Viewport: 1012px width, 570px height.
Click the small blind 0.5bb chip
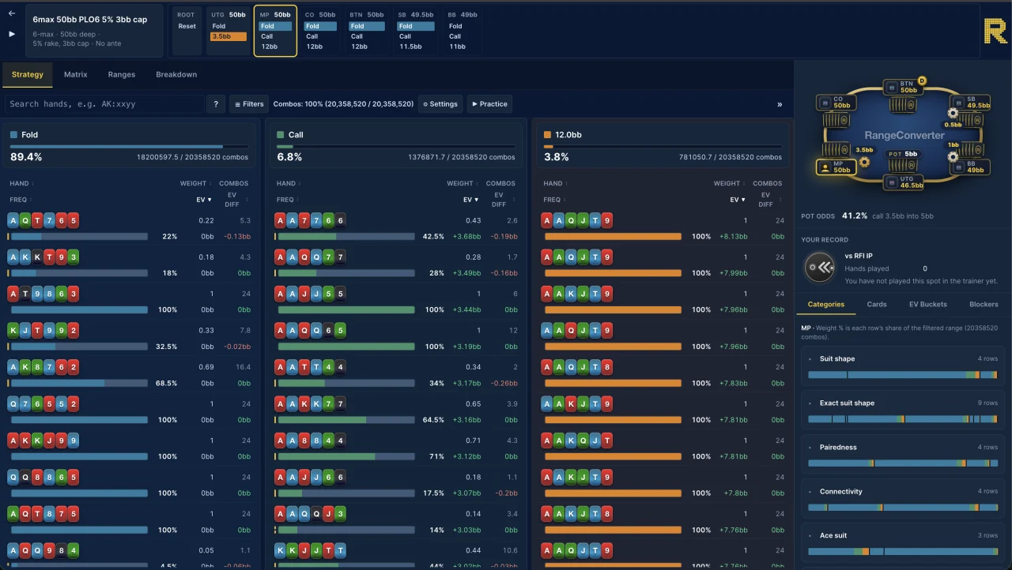[953, 113]
